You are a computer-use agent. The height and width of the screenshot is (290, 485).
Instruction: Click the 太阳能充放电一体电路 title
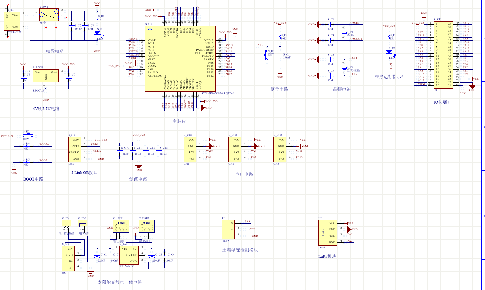click(x=120, y=282)
